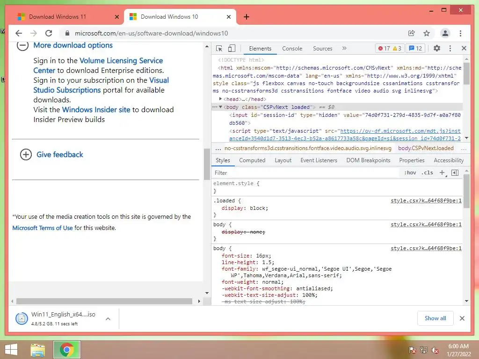Click the Show all downloads button
The height and width of the screenshot is (359, 479).
pos(435,318)
